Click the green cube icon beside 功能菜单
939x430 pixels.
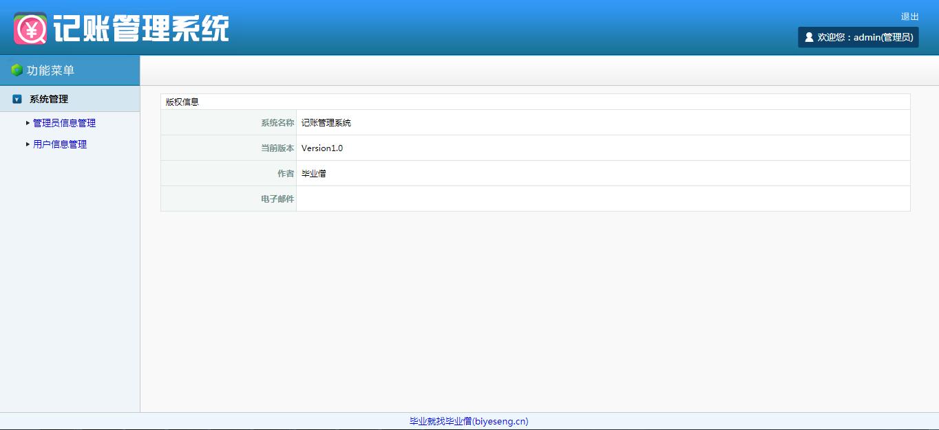(17, 70)
